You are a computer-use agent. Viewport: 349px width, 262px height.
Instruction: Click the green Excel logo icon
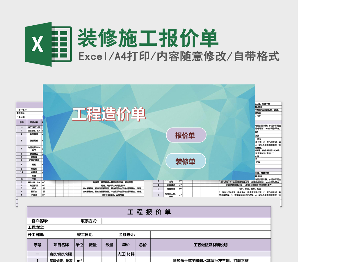(48, 44)
